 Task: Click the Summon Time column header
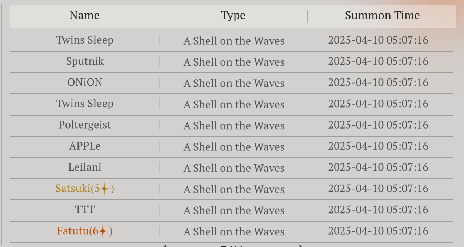(382, 15)
